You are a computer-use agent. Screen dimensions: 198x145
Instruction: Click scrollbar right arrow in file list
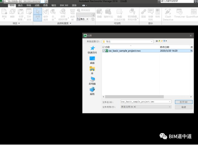191,97
